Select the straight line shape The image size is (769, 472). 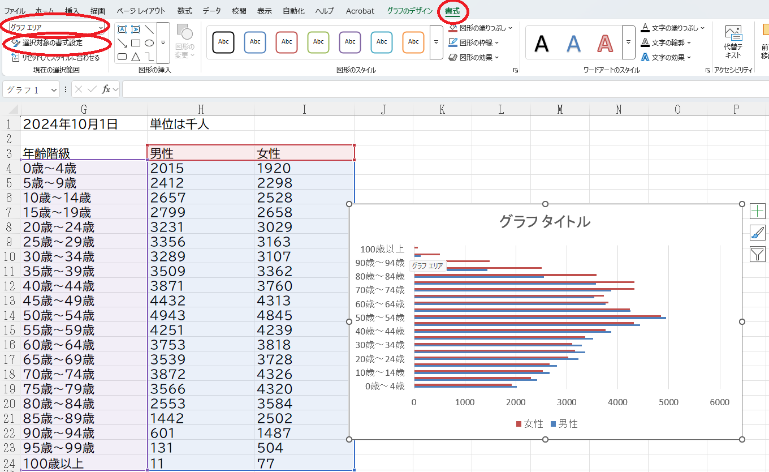(x=149, y=29)
